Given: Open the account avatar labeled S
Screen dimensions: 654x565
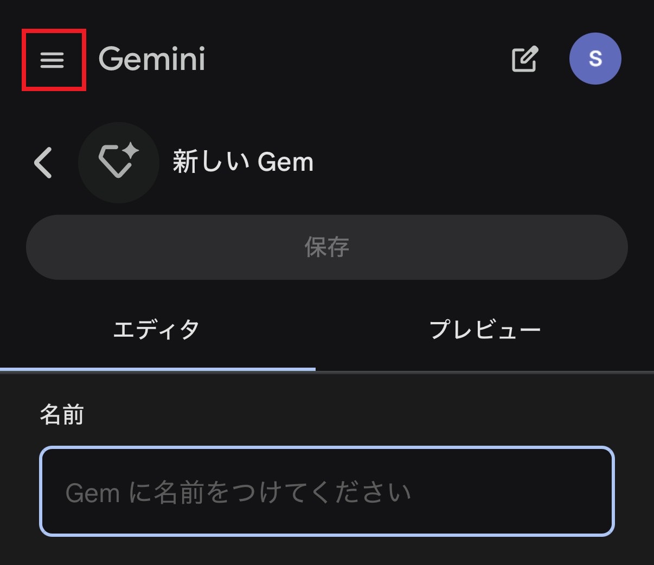Looking at the screenshot, I should (595, 59).
